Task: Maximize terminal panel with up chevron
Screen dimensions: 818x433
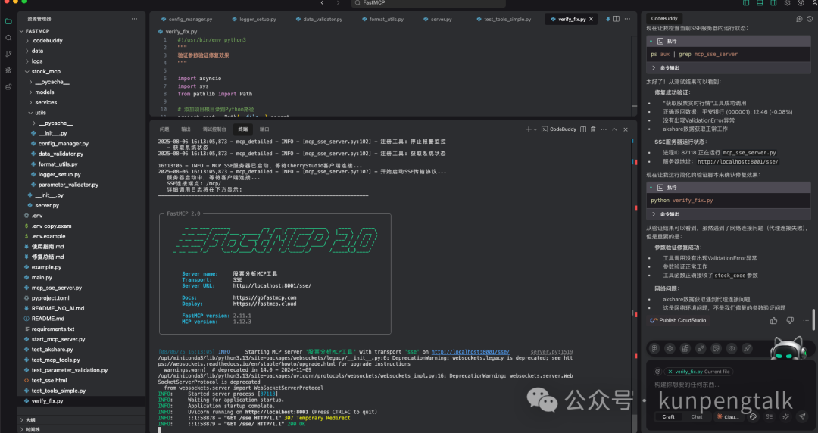Action: (614, 129)
